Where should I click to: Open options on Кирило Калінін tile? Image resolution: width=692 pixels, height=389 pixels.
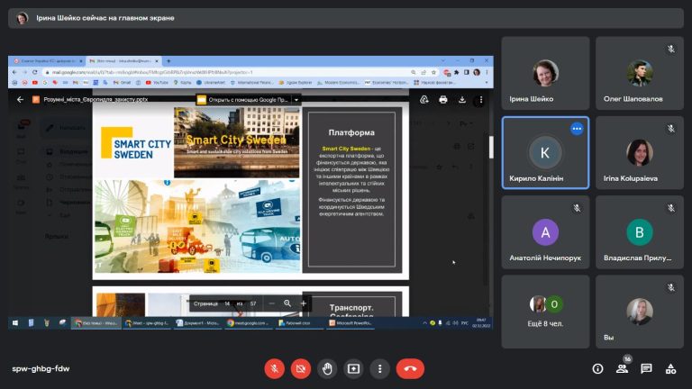click(x=577, y=129)
